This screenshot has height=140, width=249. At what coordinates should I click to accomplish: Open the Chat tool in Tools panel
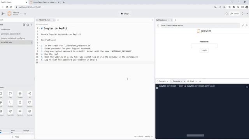[11, 93]
